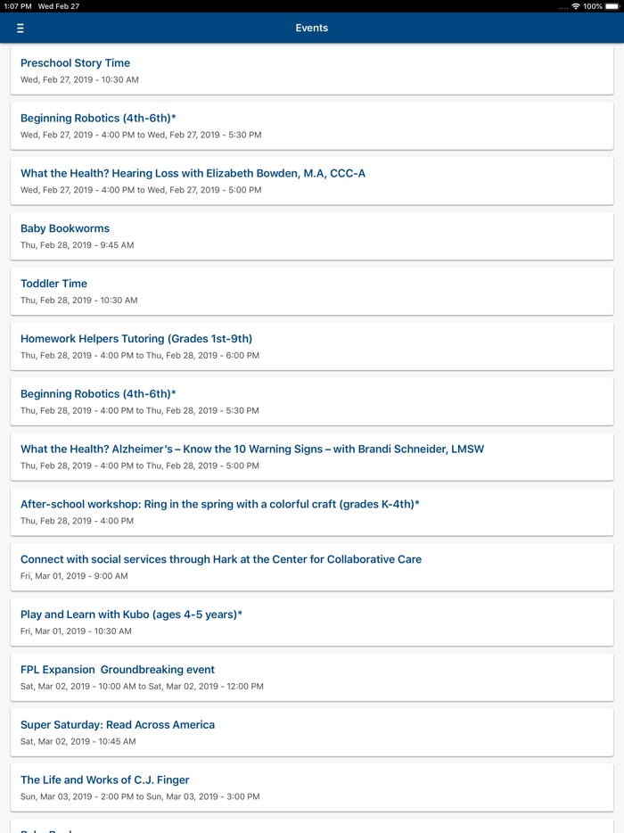Tap the Wi-Fi status icon
The image size is (624, 833).
tap(576, 6)
